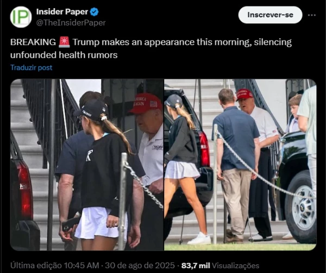
Task: Click the man in blue shirt in right photo
Action: 236,164
